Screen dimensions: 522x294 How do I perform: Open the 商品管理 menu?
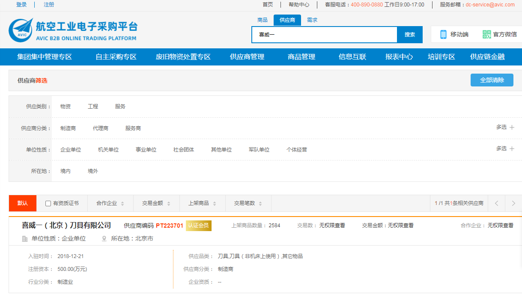[x=301, y=57]
